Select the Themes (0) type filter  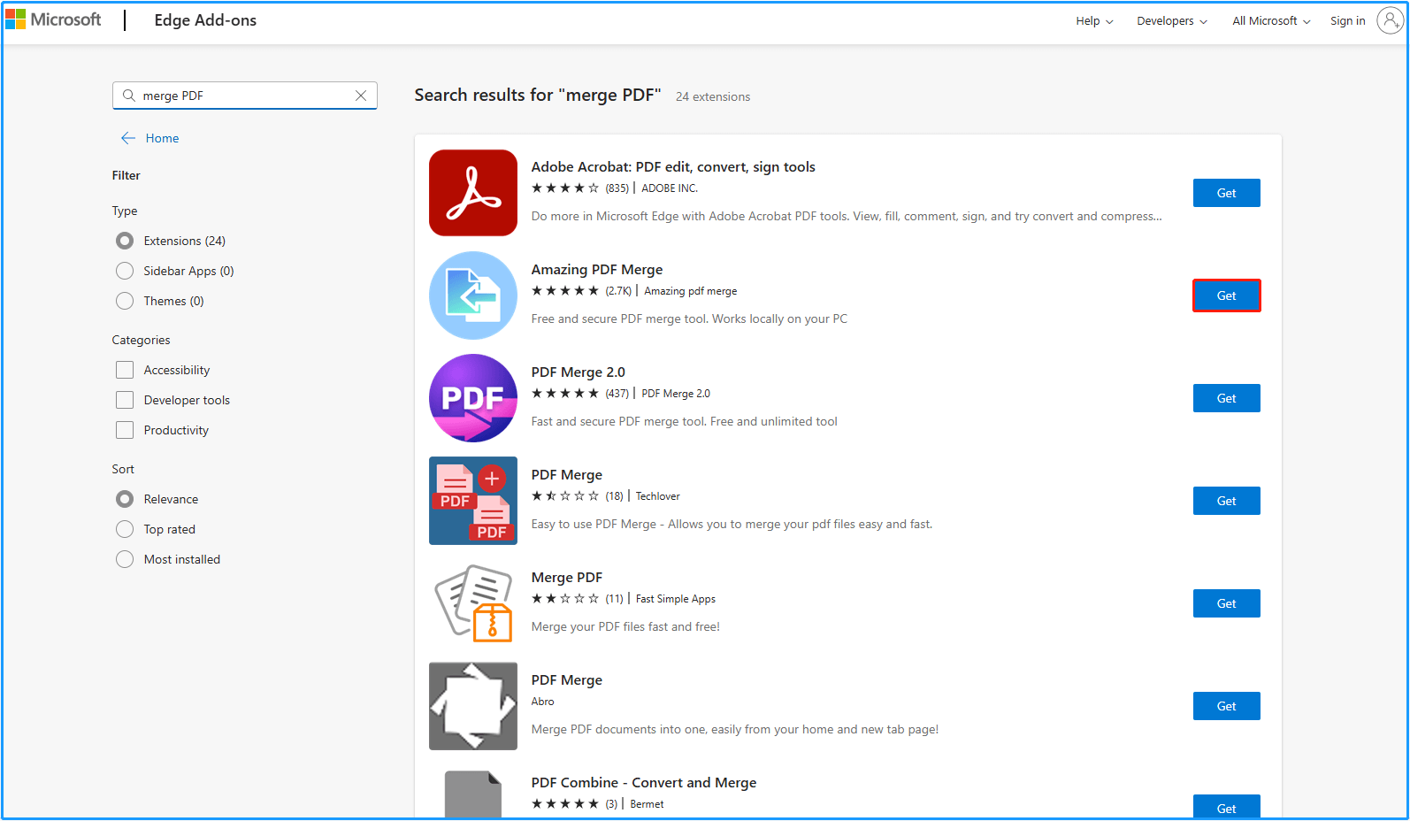click(x=125, y=301)
